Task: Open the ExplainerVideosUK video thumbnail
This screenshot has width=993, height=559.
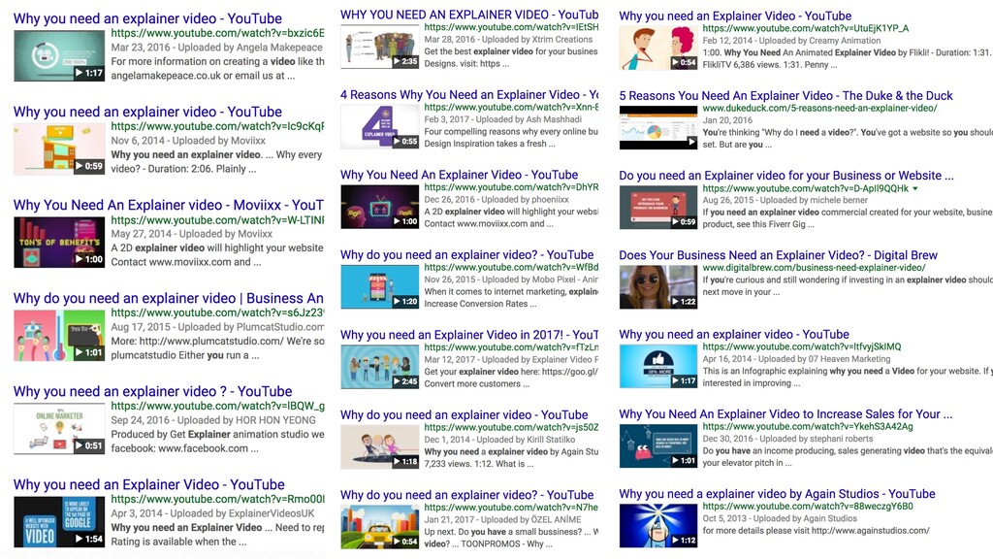Action: tap(59, 521)
